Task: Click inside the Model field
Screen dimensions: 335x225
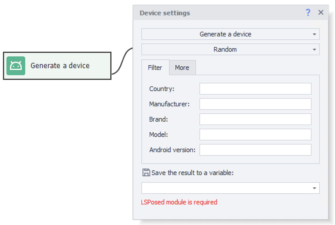Action: click(255, 135)
